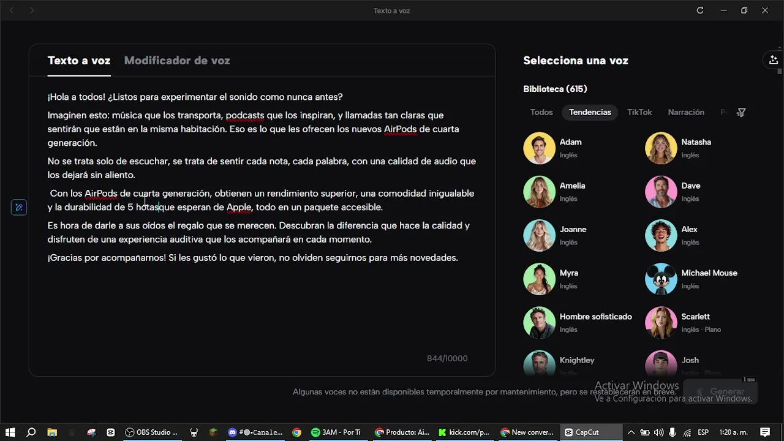Open New conver... Chrome window in taskbar
784x441 pixels.
click(x=527, y=432)
